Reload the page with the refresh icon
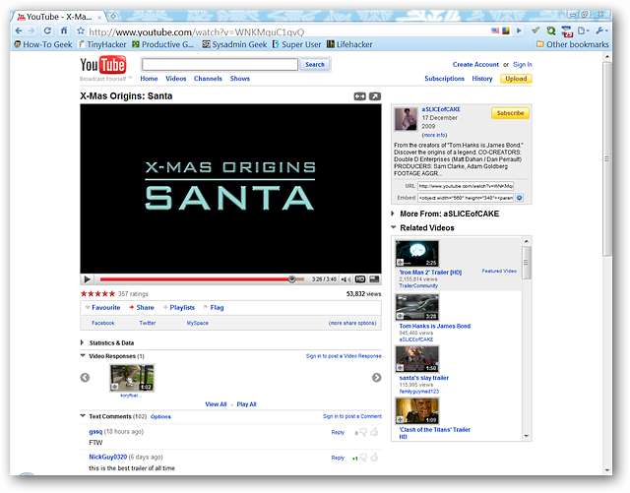The height and width of the screenshot is (493, 630). coord(48,31)
